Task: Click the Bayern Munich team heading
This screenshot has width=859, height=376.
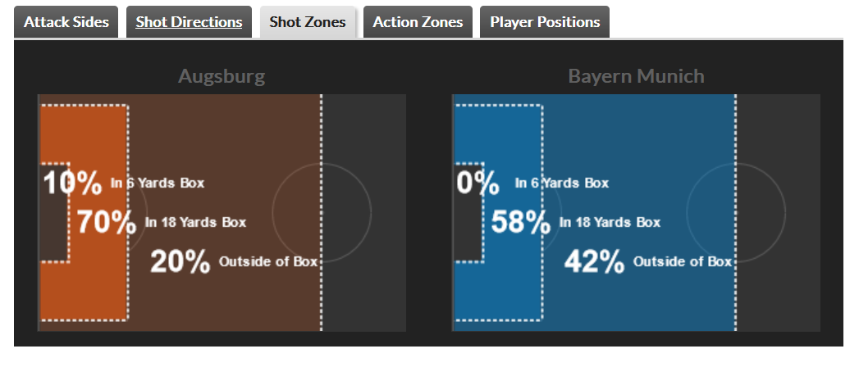Action: pos(636,77)
